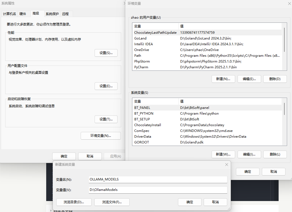
Task: Close the 新建系统变量 dialog
Action: (226, 165)
